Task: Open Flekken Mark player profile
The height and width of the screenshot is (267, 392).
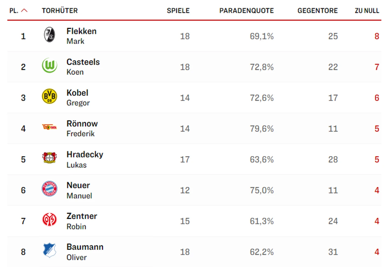Action: [81, 36]
